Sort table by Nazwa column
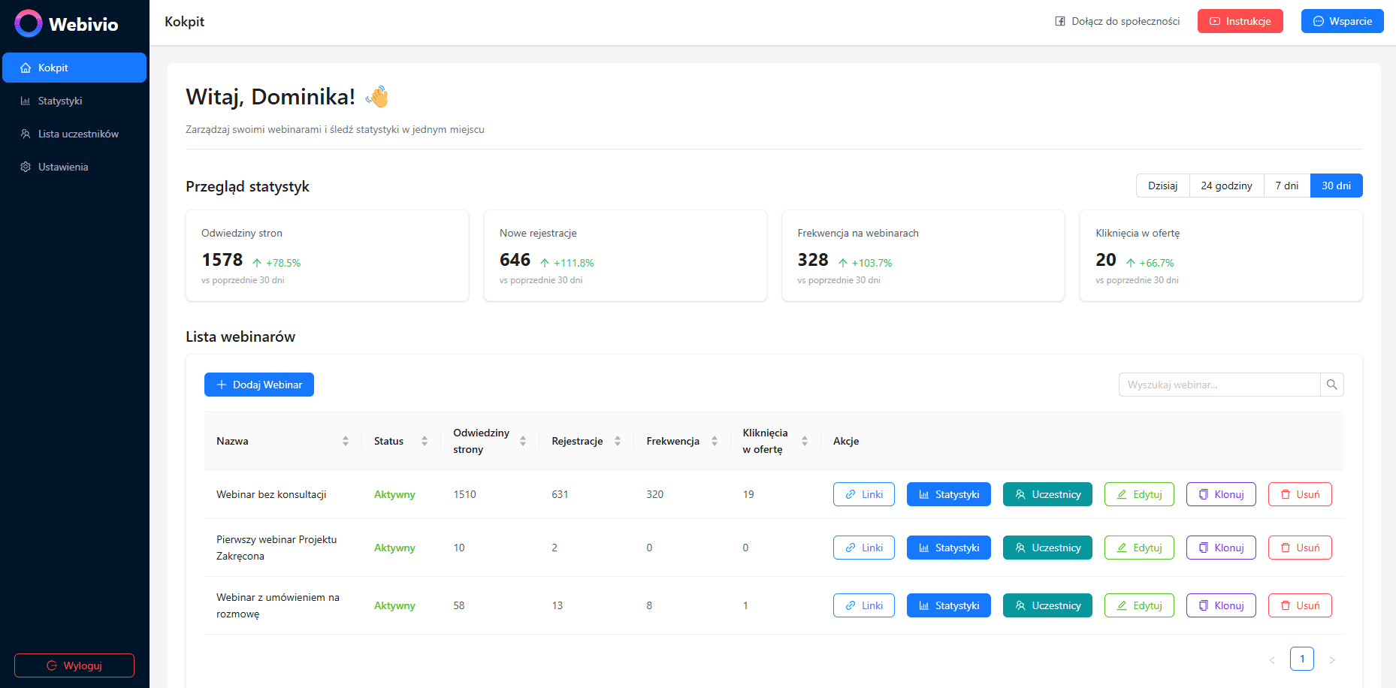1396x688 pixels. point(346,441)
